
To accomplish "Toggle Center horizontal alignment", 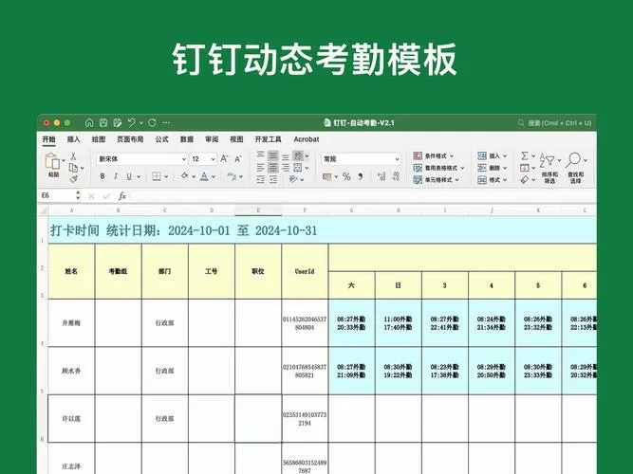I will tap(273, 168).
